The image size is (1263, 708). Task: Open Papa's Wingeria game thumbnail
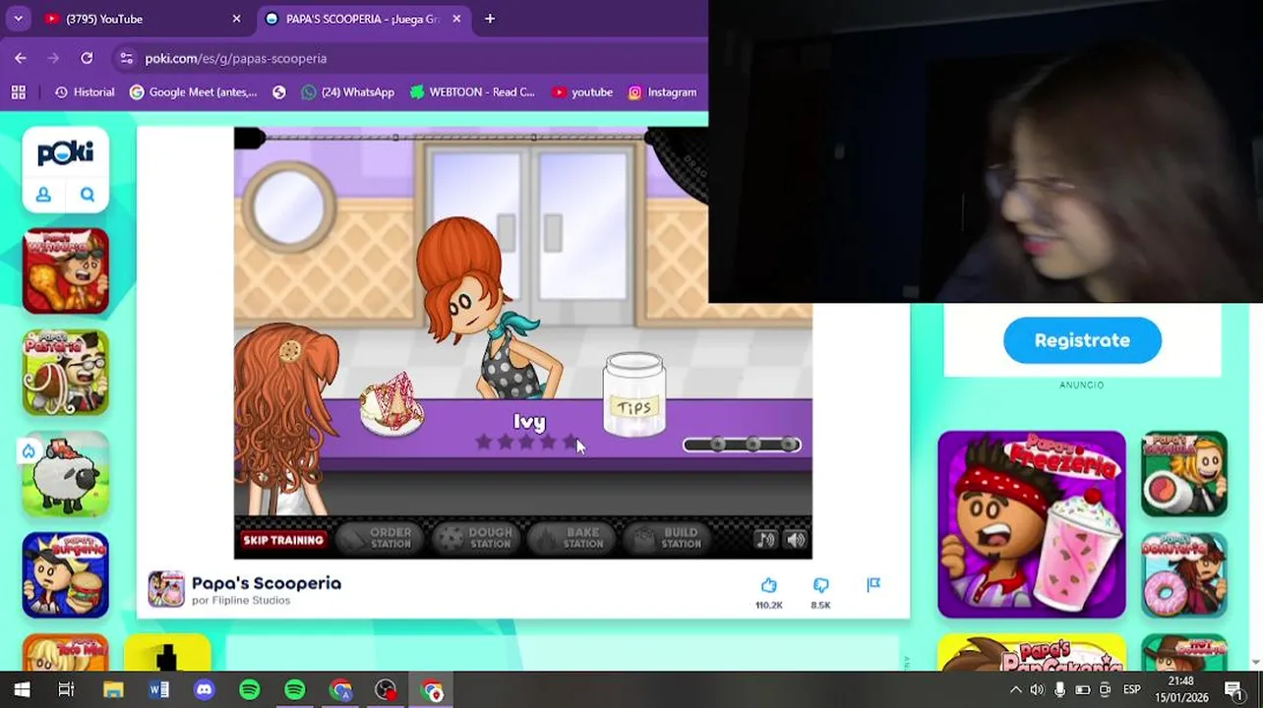coord(66,271)
